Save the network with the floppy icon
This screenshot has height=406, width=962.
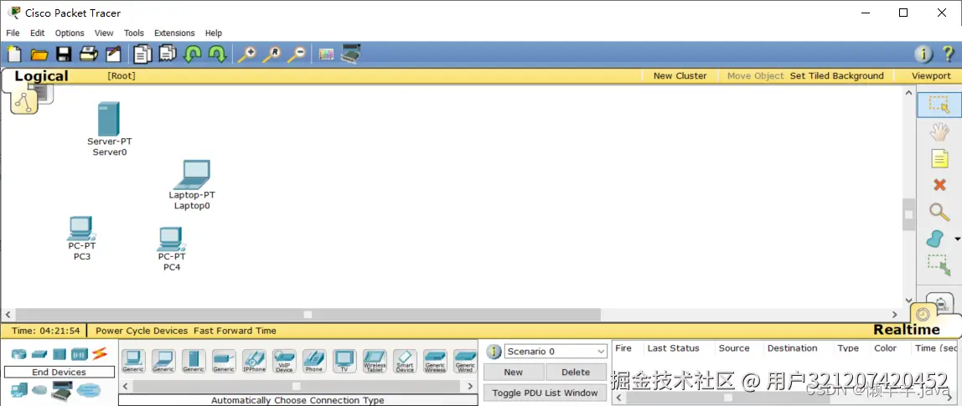click(x=64, y=54)
